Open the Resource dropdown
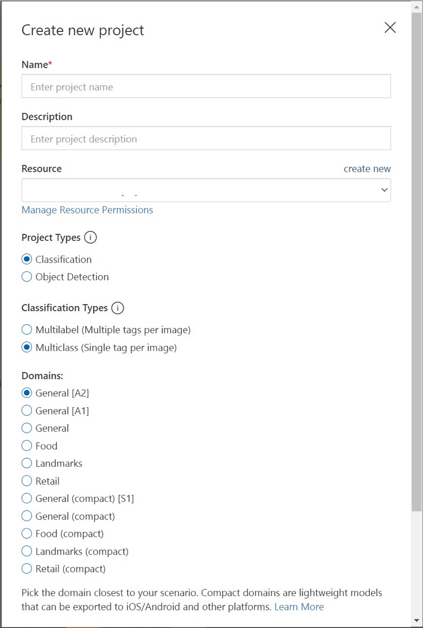 206,190
